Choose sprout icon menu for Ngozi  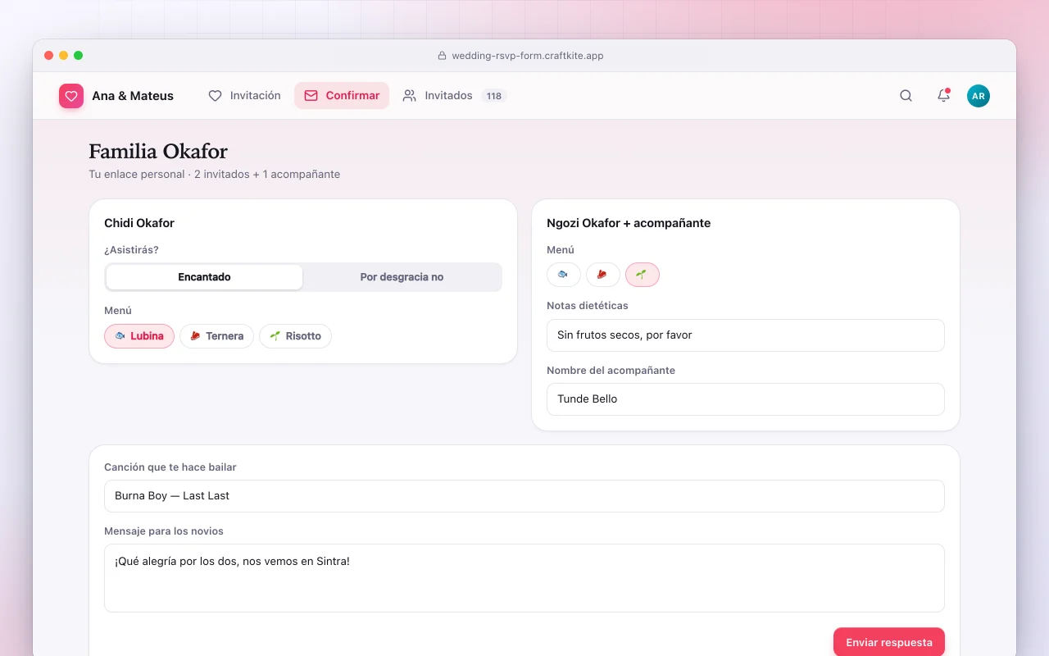[x=643, y=275]
